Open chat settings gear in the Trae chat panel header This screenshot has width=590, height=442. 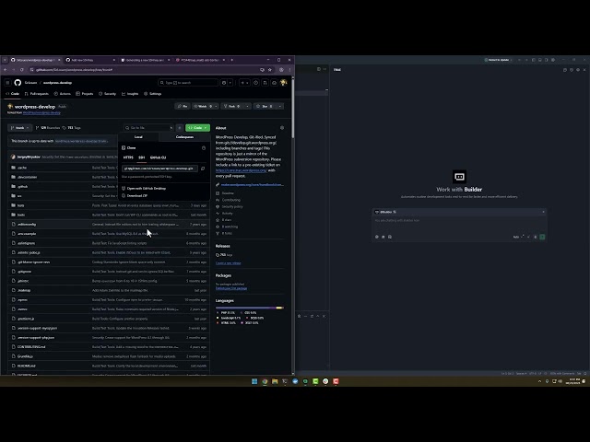578,70
